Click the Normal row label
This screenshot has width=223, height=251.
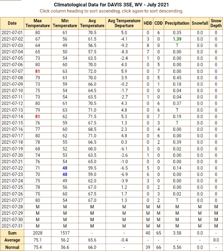pos(12,247)
